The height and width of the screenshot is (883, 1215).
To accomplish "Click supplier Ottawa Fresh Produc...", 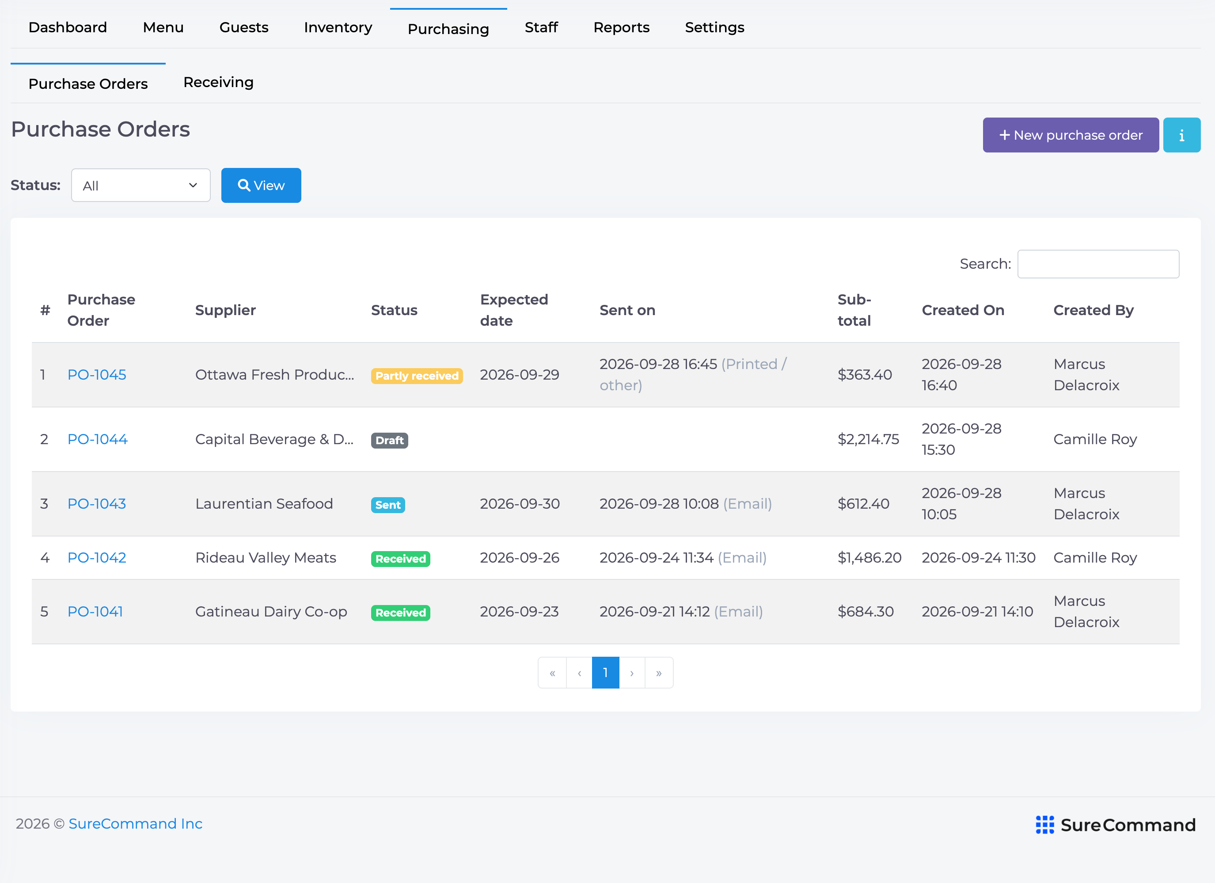I will coord(274,374).
